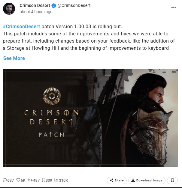Image resolution: width=182 pixels, height=188 pixels.
Task: Click the comment bubble icon
Action: (5, 180)
